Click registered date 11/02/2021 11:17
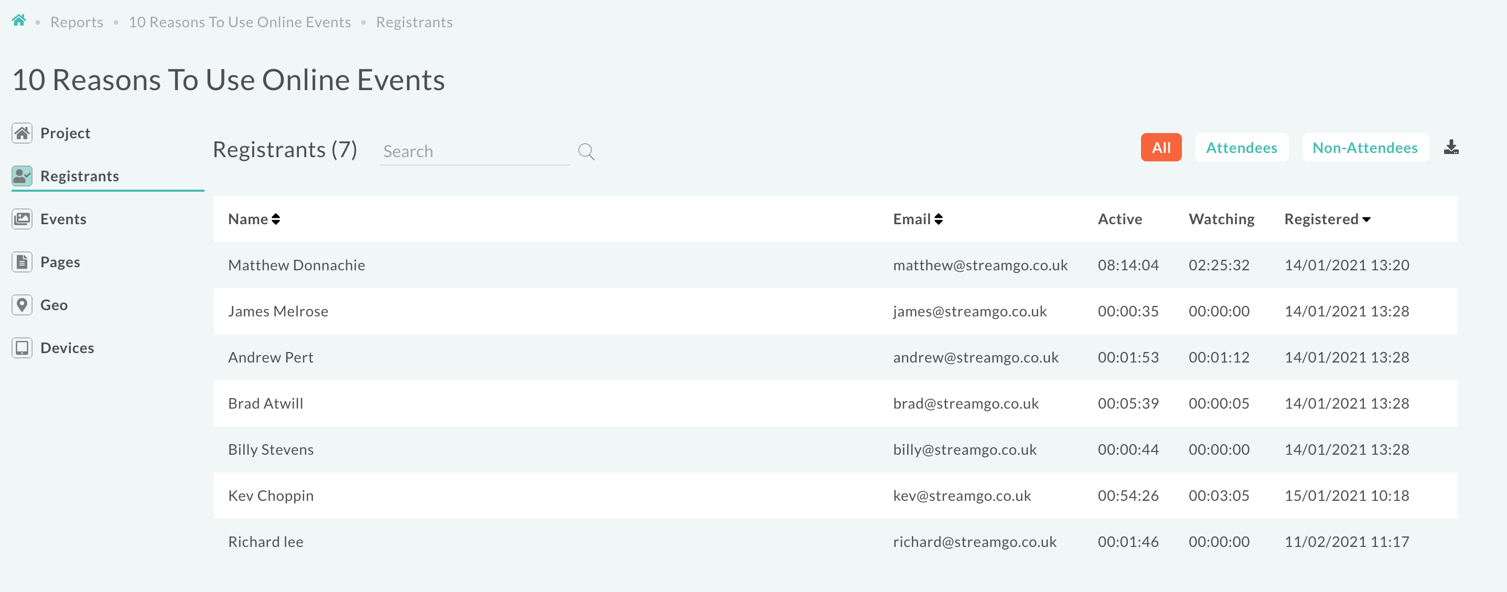The width and height of the screenshot is (1507, 592). point(1347,542)
